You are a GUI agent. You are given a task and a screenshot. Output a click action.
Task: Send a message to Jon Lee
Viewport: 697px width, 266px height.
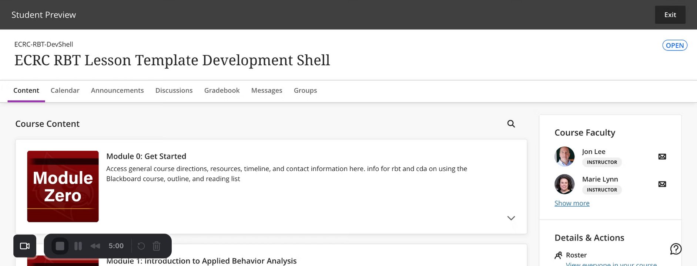(662, 157)
